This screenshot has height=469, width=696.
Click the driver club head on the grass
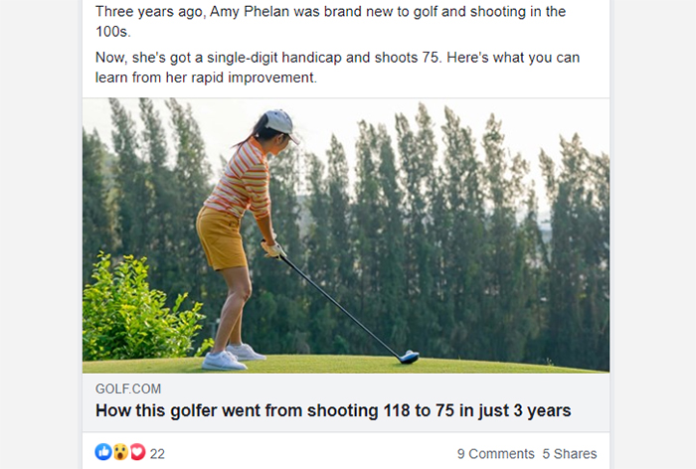[409, 357]
